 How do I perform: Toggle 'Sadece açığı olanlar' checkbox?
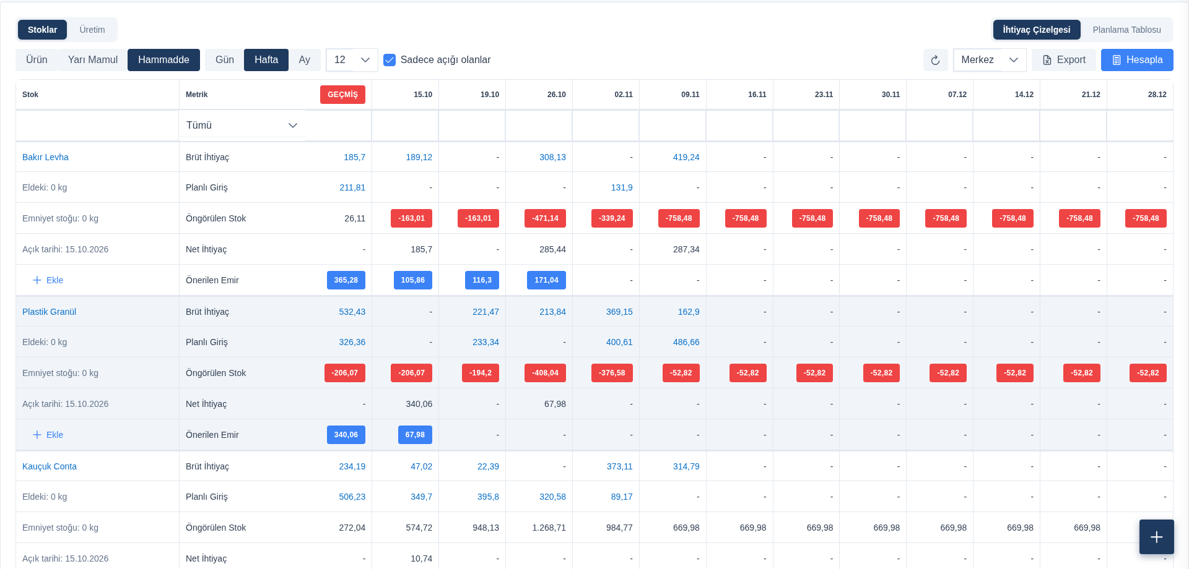[390, 60]
